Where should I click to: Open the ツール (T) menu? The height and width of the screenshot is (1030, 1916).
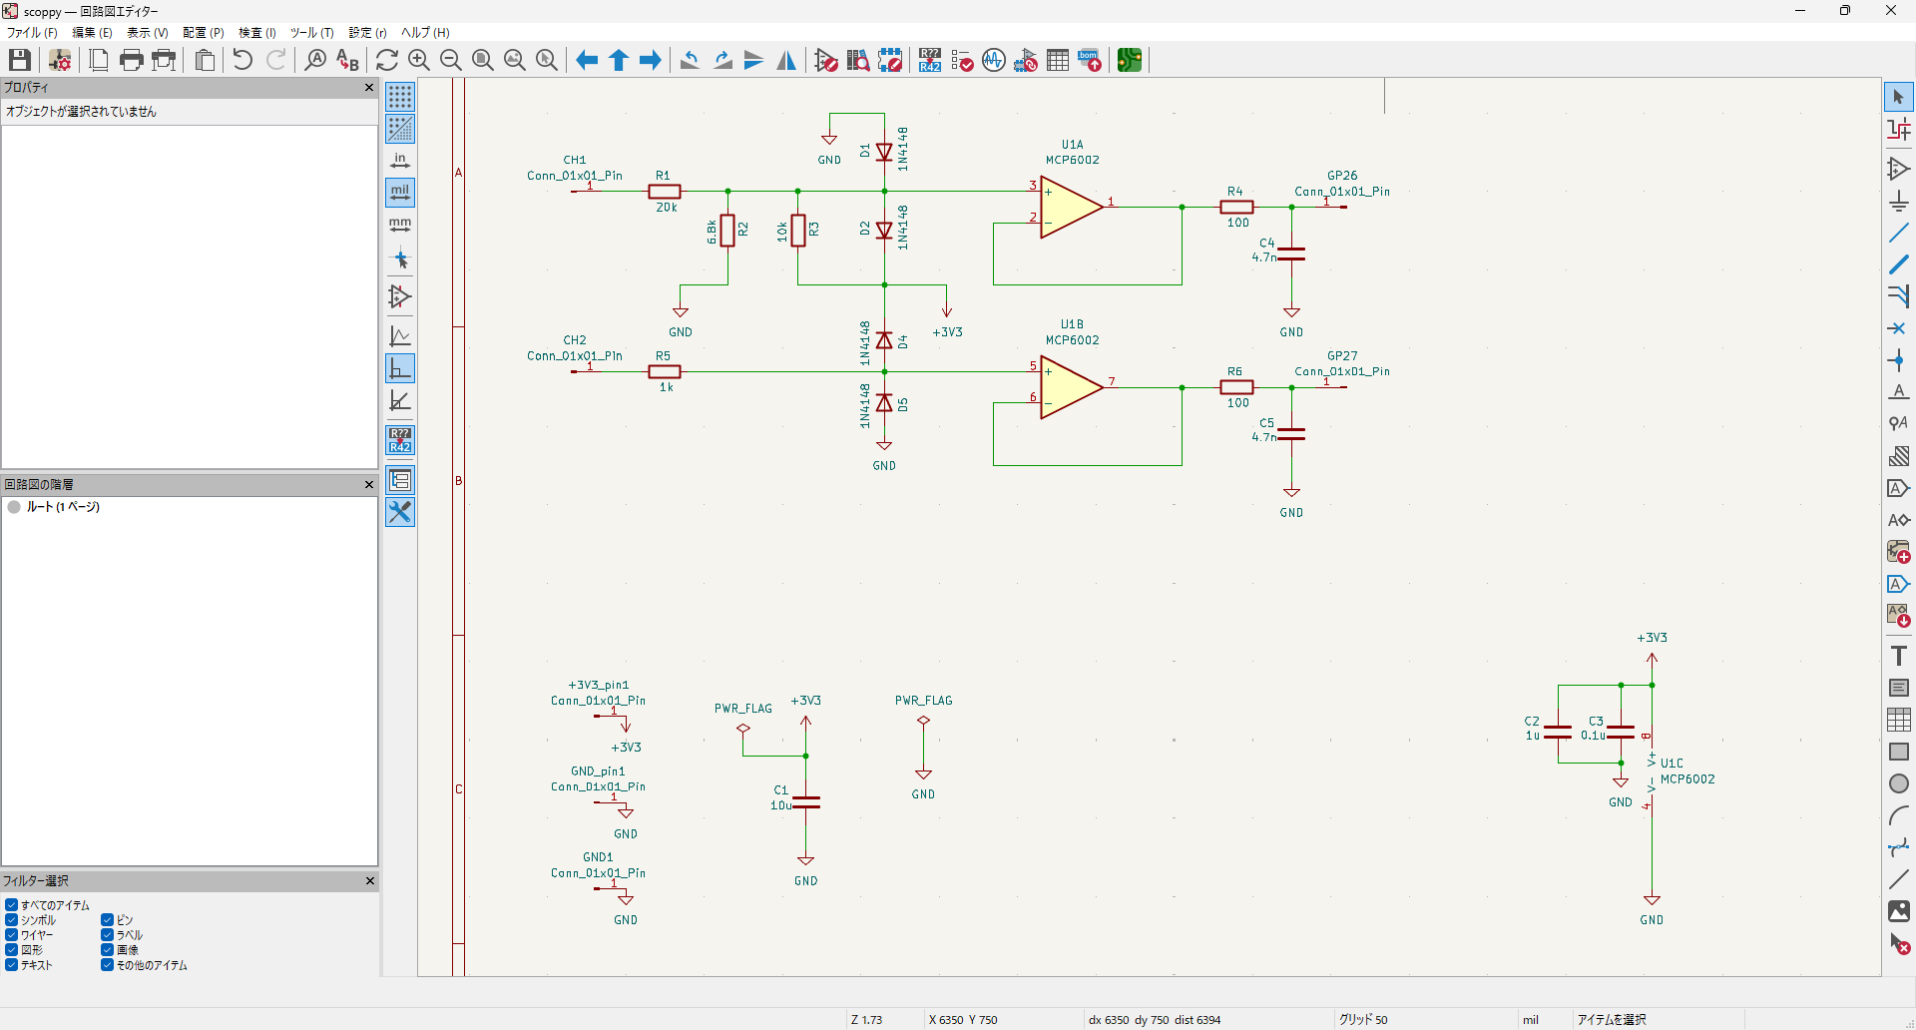[x=311, y=33]
